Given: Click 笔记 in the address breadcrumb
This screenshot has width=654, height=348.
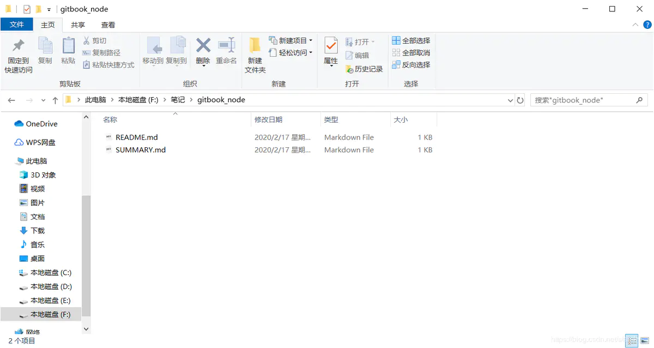Looking at the screenshot, I should 178,100.
